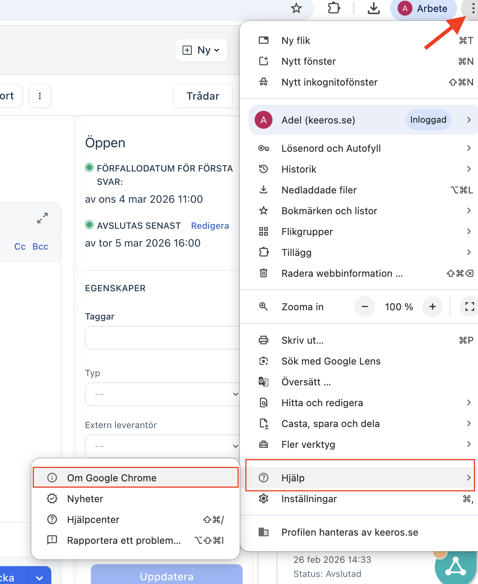Click the Taggar input field
The height and width of the screenshot is (584, 478).
162,338
